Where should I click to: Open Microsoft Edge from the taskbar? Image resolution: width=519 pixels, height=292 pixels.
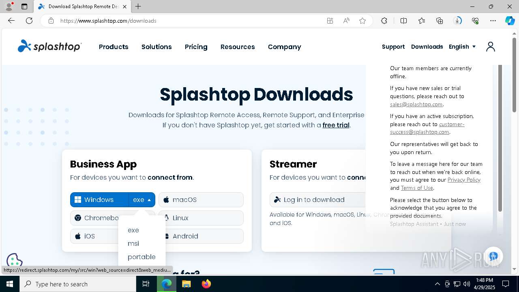pos(167,284)
